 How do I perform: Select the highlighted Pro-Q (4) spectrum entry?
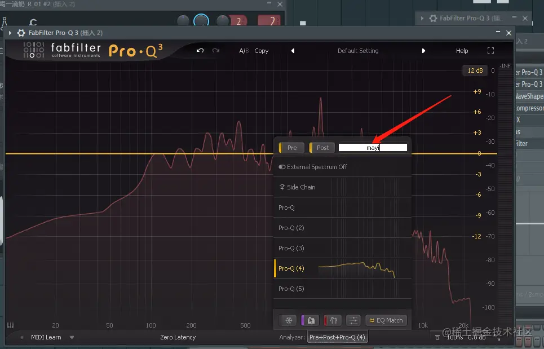coord(342,268)
